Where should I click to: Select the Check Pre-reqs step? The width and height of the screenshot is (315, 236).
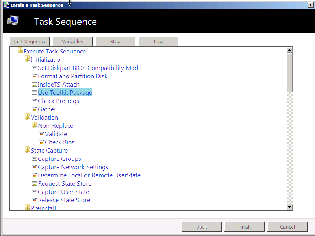coord(58,101)
